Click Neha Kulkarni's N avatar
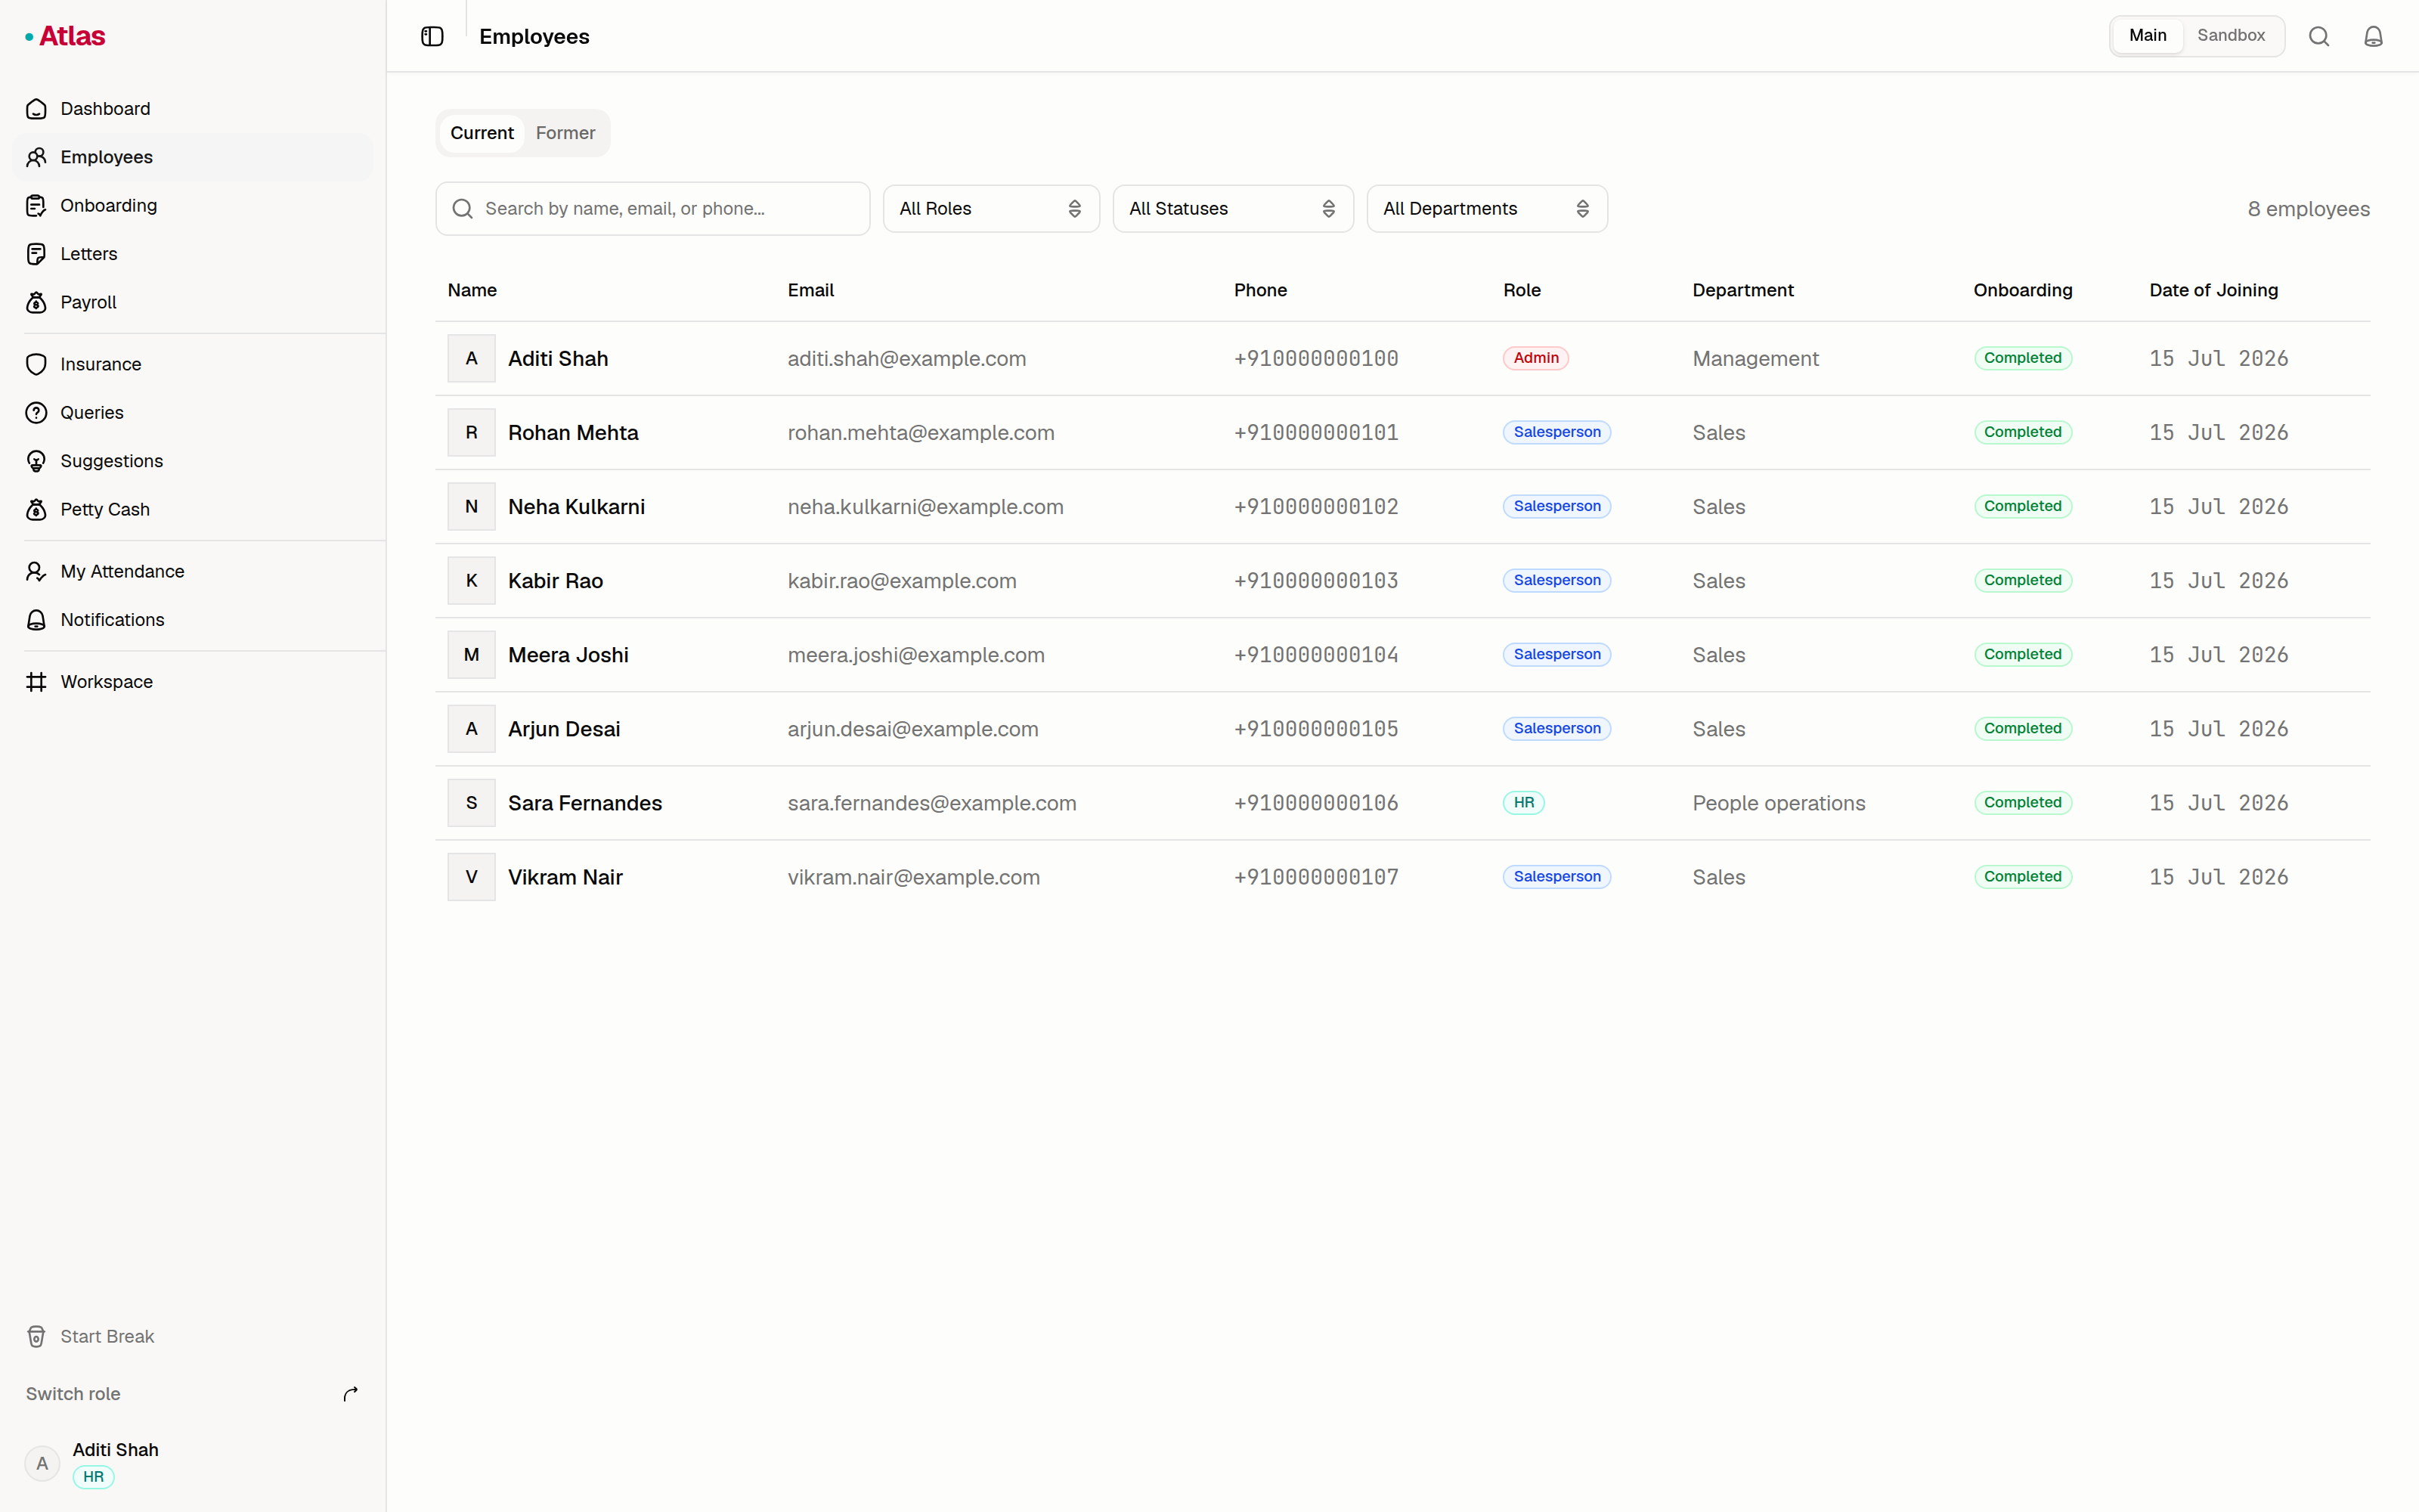Screen dimensions: 2419x1512 (x=472, y=506)
